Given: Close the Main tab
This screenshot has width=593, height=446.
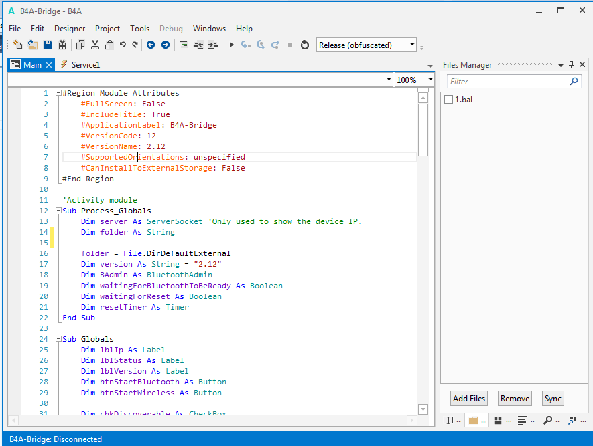Looking at the screenshot, I should [49, 65].
